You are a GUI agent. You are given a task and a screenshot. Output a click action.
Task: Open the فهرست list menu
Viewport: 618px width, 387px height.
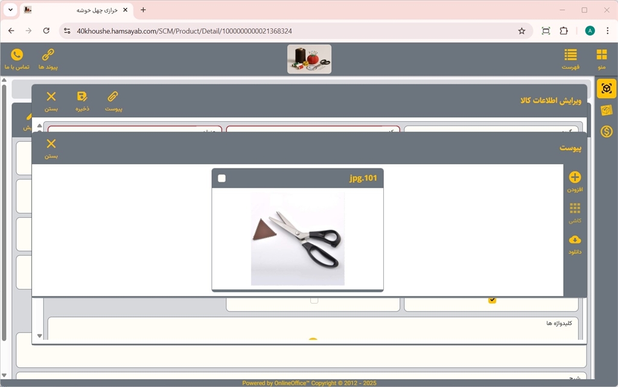coord(570,55)
